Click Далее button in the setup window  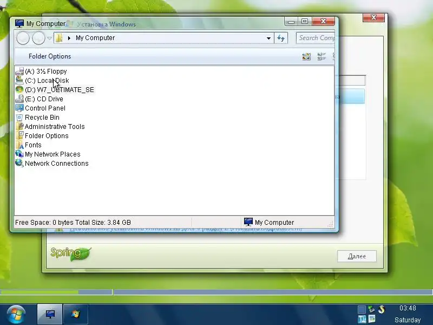click(357, 256)
